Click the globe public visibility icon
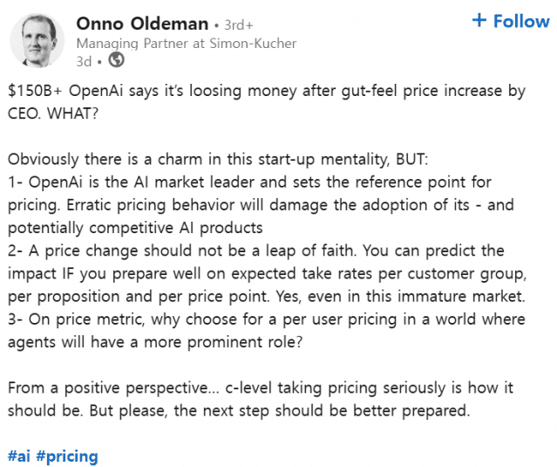This screenshot has width=557, height=467. tap(117, 60)
